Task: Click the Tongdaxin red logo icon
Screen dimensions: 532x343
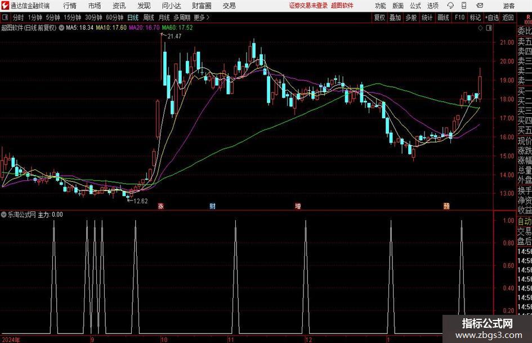Action: pyautogui.click(x=5, y=6)
